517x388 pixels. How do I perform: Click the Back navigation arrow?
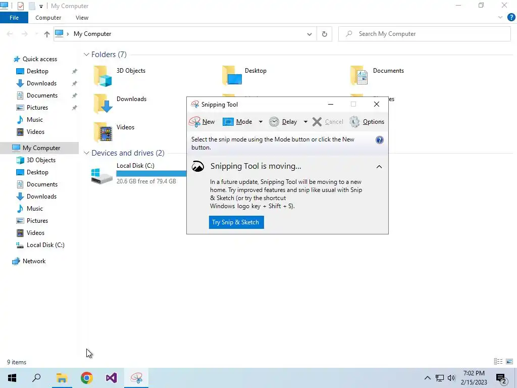(10, 34)
